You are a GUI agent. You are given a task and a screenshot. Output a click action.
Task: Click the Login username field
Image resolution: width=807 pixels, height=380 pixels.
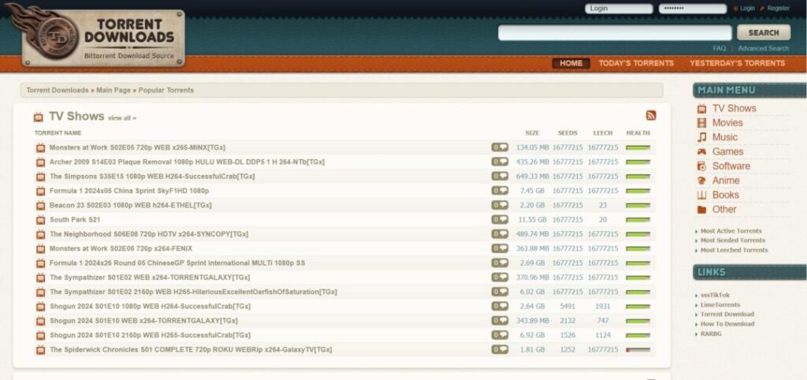[x=619, y=9]
